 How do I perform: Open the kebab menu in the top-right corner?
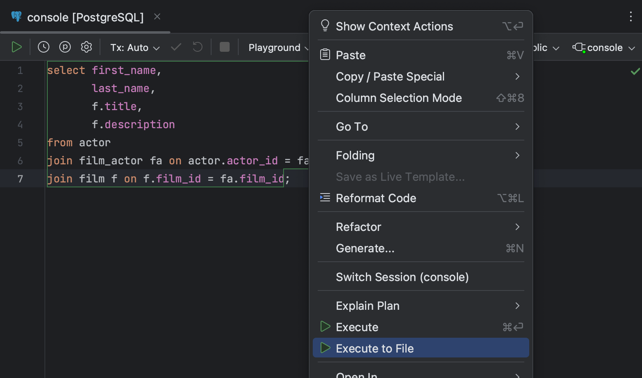(630, 16)
